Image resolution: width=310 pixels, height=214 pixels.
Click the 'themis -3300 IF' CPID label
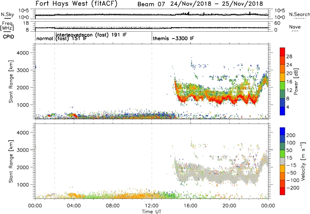point(173,38)
